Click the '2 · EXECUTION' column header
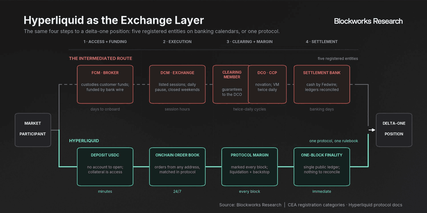The width and height of the screenshot is (427, 213). (x=177, y=42)
